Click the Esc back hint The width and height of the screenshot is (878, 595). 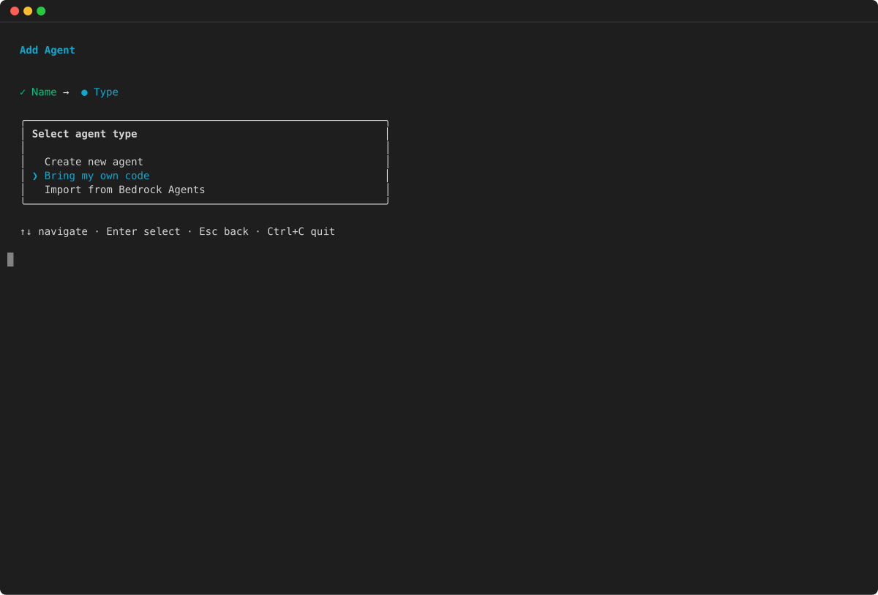click(224, 231)
